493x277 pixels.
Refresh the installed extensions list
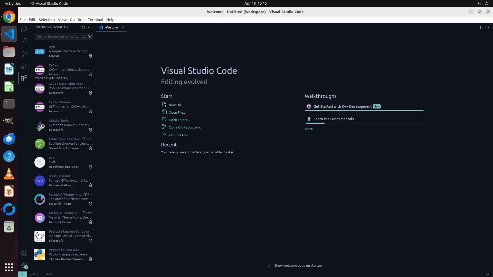point(83,27)
